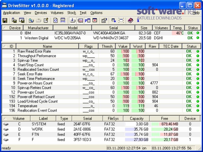Click the Flags column header

coord(88,46)
